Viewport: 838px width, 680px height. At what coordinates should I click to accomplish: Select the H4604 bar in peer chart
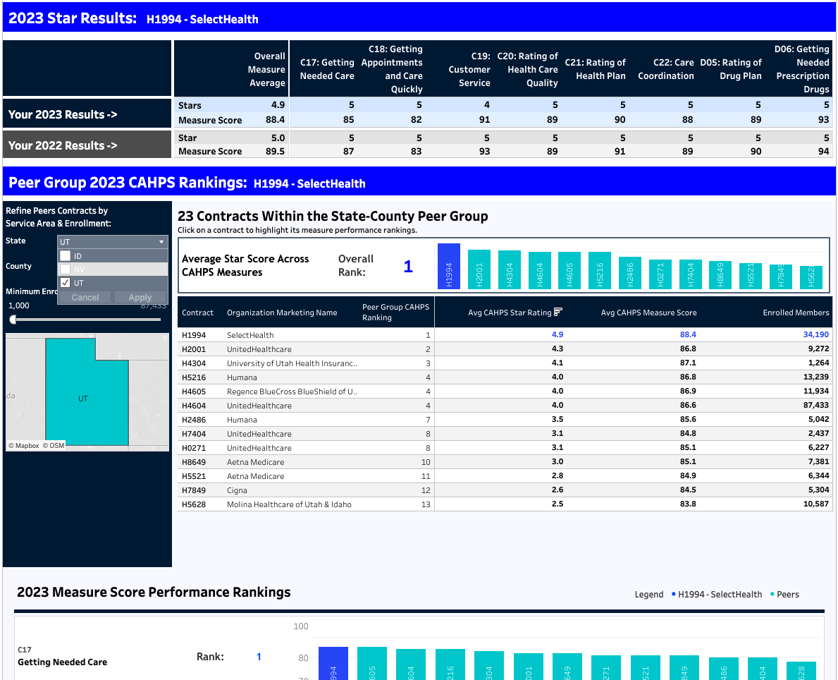click(x=540, y=271)
